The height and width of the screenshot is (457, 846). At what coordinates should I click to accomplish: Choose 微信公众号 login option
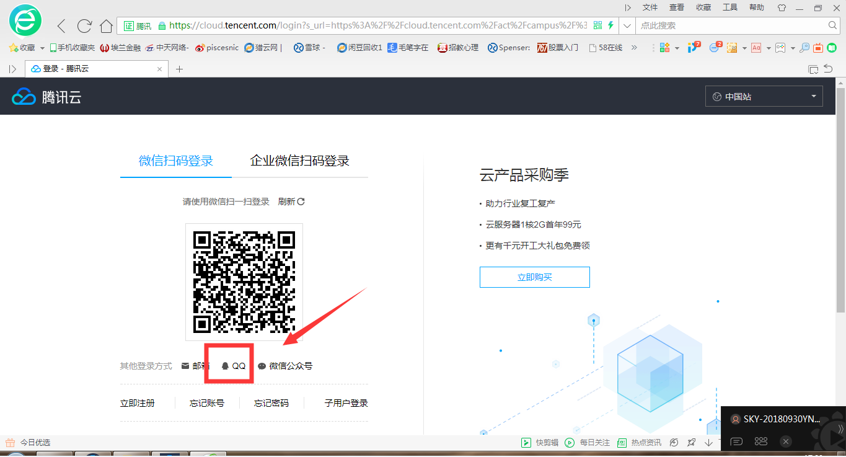coord(285,366)
